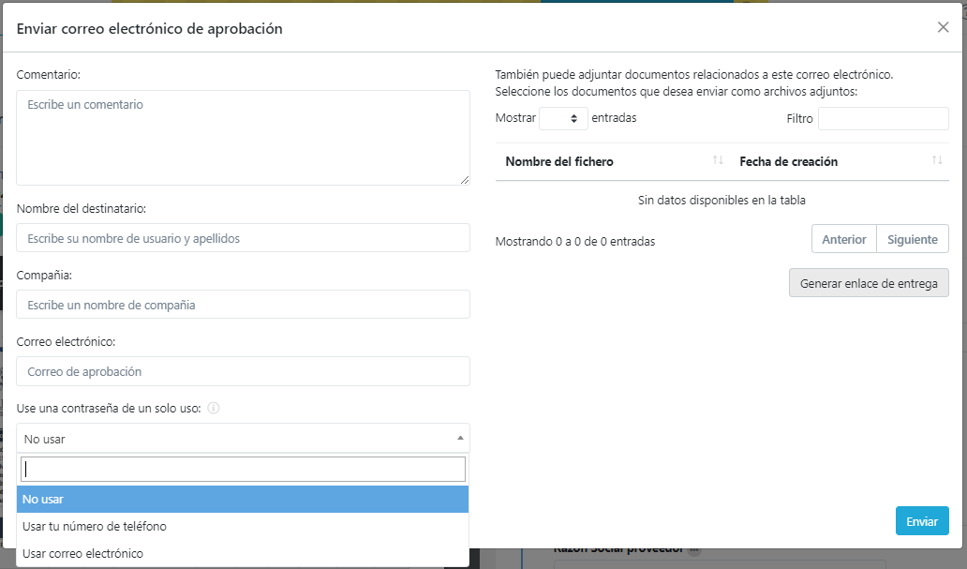Click the Comentario textarea resize handle

pyautogui.click(x=464, y=179)
